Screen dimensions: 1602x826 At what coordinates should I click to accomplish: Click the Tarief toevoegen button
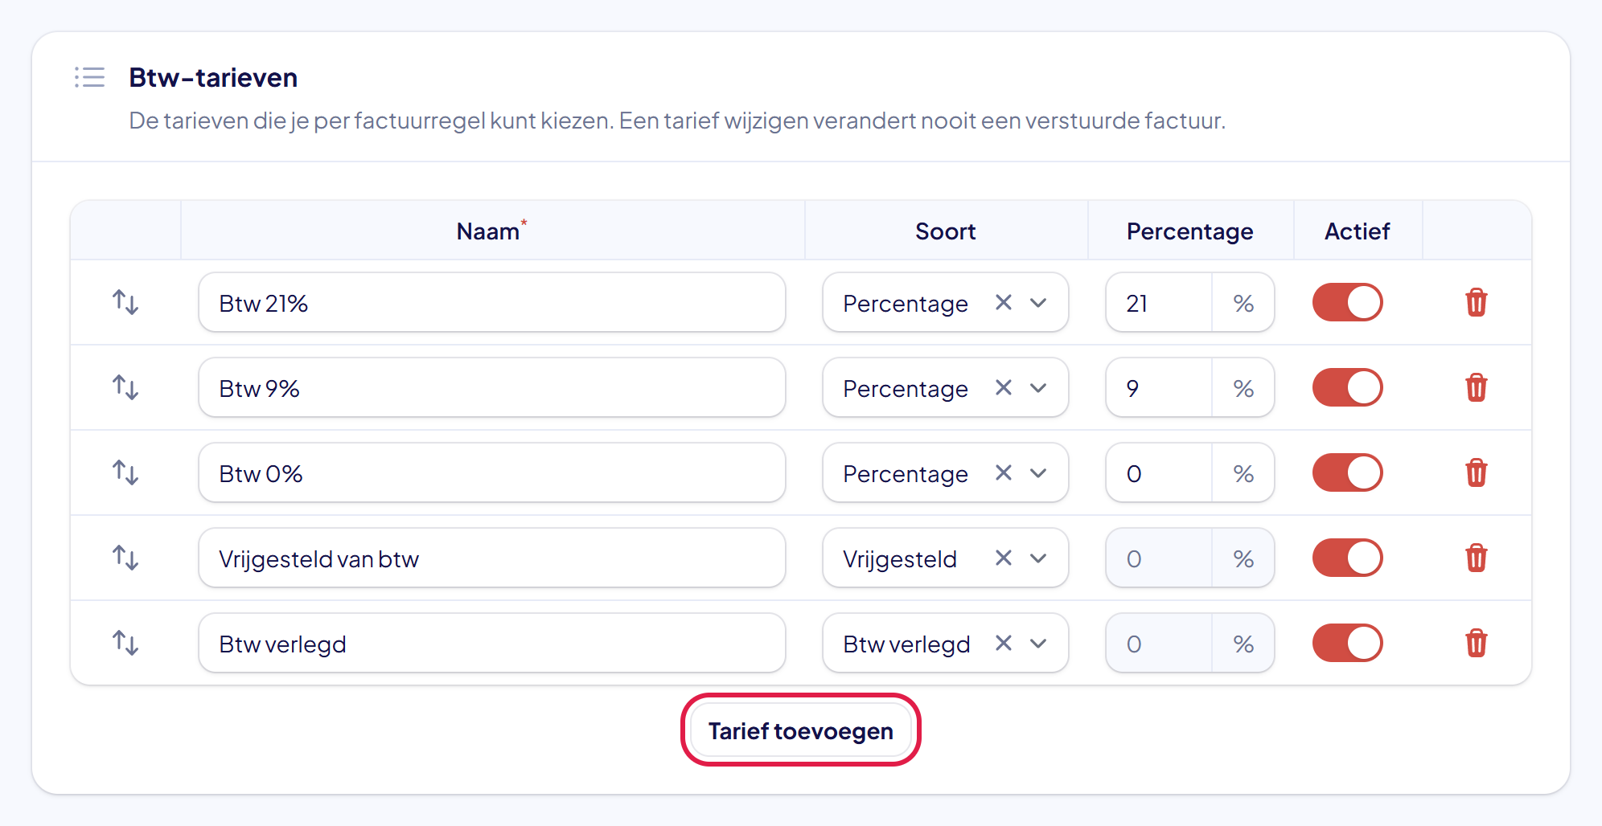801,730
